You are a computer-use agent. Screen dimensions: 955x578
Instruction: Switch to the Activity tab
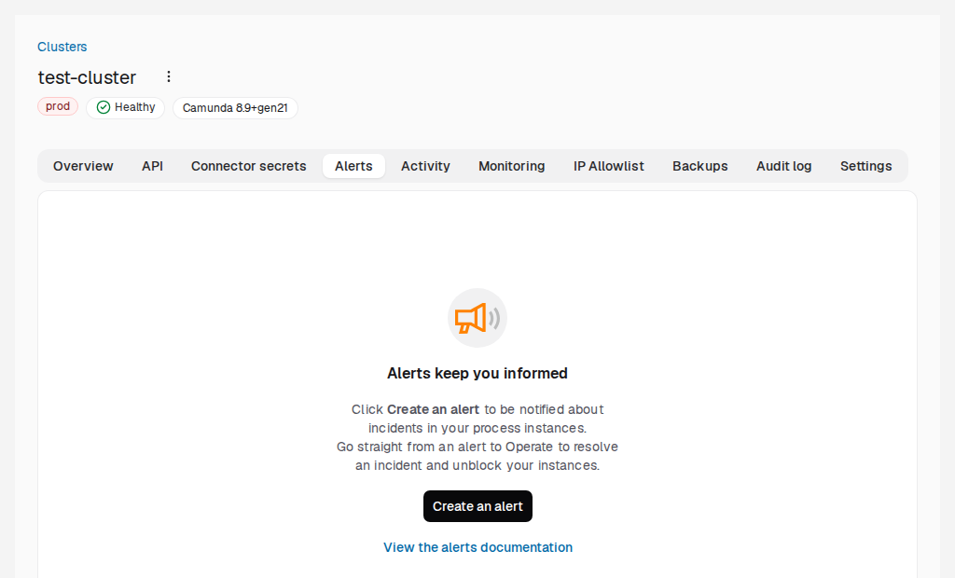pos(425,166)
